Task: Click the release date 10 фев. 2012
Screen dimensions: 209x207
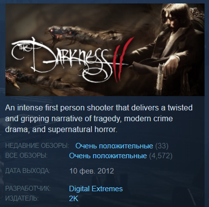Action: 91,171
